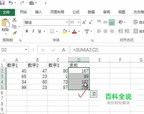The height and width of the screenshot is (114, 144).
Task: Increase font size with large A
Action: click(84, 23)
